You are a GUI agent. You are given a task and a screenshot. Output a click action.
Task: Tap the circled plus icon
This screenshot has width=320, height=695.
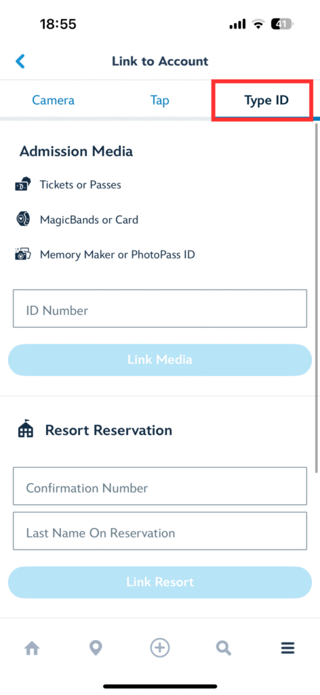coord(160,648)
